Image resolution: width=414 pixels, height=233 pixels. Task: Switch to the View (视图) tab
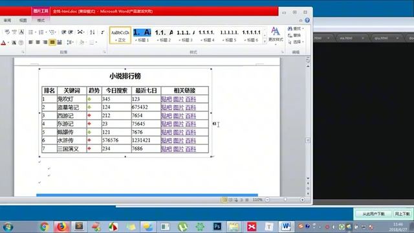23,20
